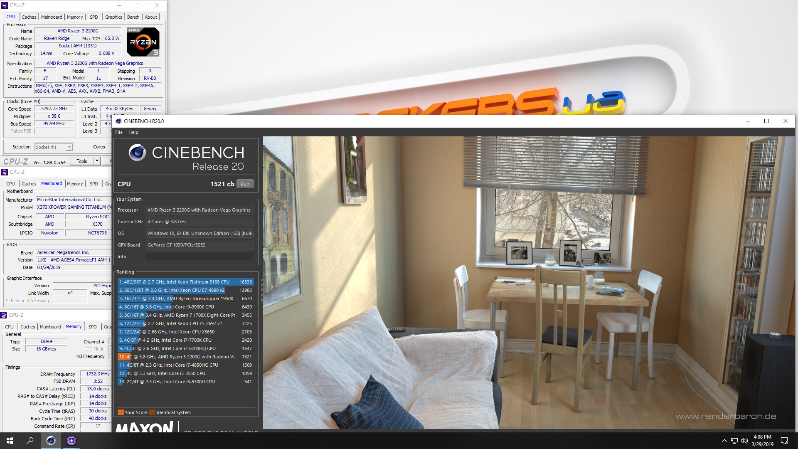This screenshot has width=798, height=449.
Task: Select SPD tab in Mainboard CPU-Z window
Action: coord(94,184)
